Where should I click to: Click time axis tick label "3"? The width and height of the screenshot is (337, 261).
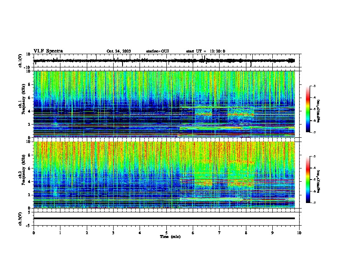tap(113, 233)
